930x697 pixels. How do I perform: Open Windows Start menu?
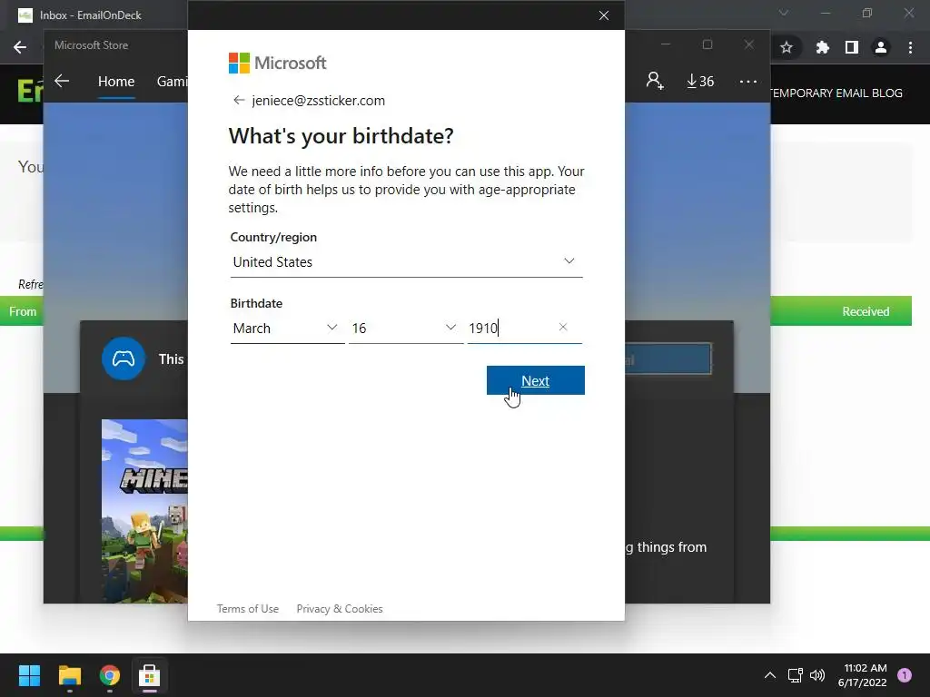(29, 675)
